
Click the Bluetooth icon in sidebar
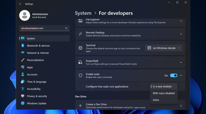(x=23, y=46)
